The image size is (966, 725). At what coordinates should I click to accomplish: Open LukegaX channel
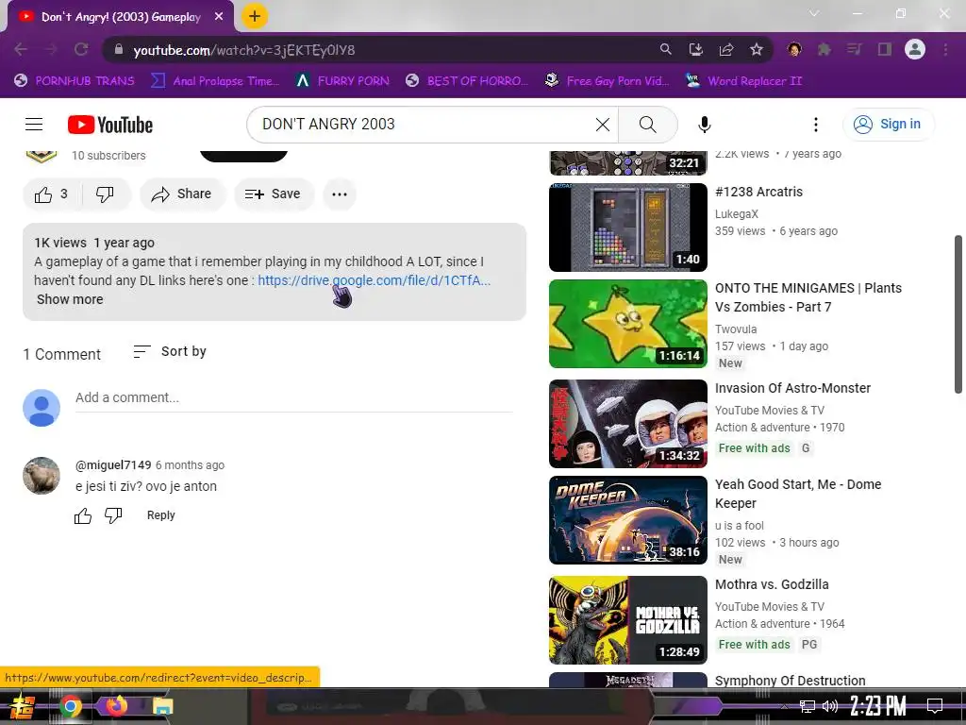click(x=737, y=214)
